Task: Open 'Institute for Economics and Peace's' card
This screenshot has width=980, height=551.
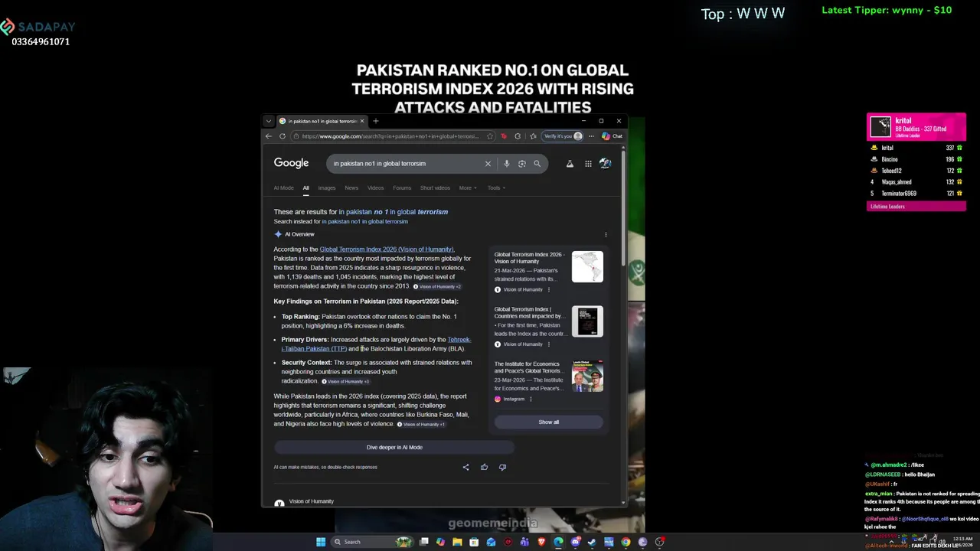Action: pyautogui.click(x=530, y=367)
